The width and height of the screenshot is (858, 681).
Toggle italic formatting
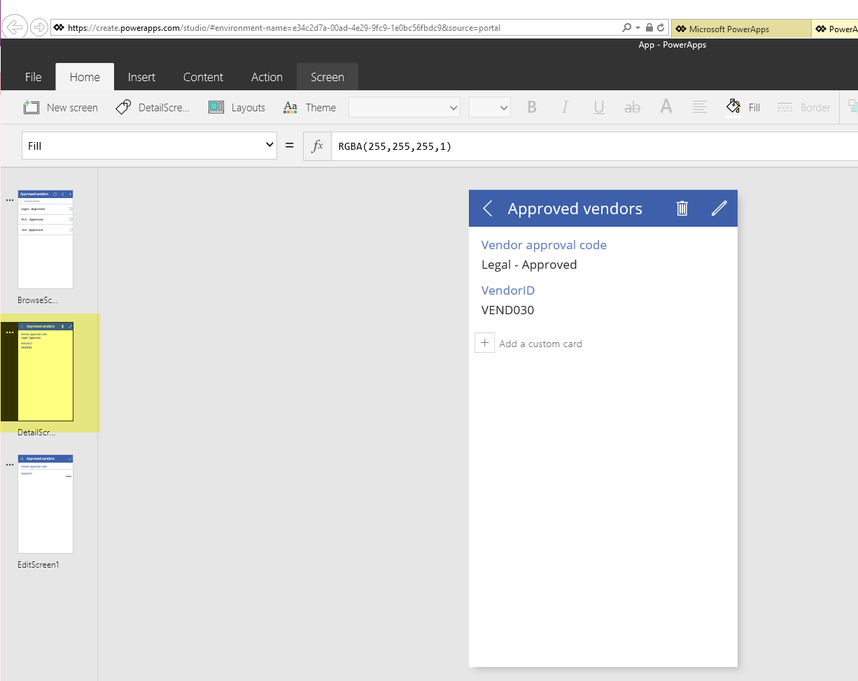pyautogui.click(x=565, y=107)
